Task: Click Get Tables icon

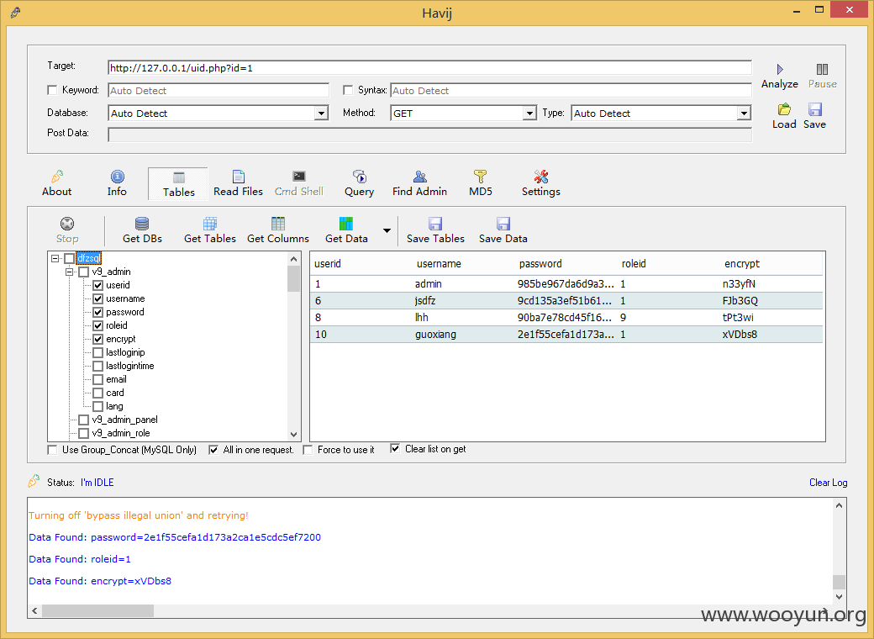Action: pos(210,224)
